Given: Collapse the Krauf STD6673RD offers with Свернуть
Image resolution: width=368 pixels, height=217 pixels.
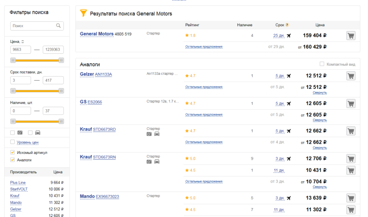Looking at the screenshot, I should 320,148.
